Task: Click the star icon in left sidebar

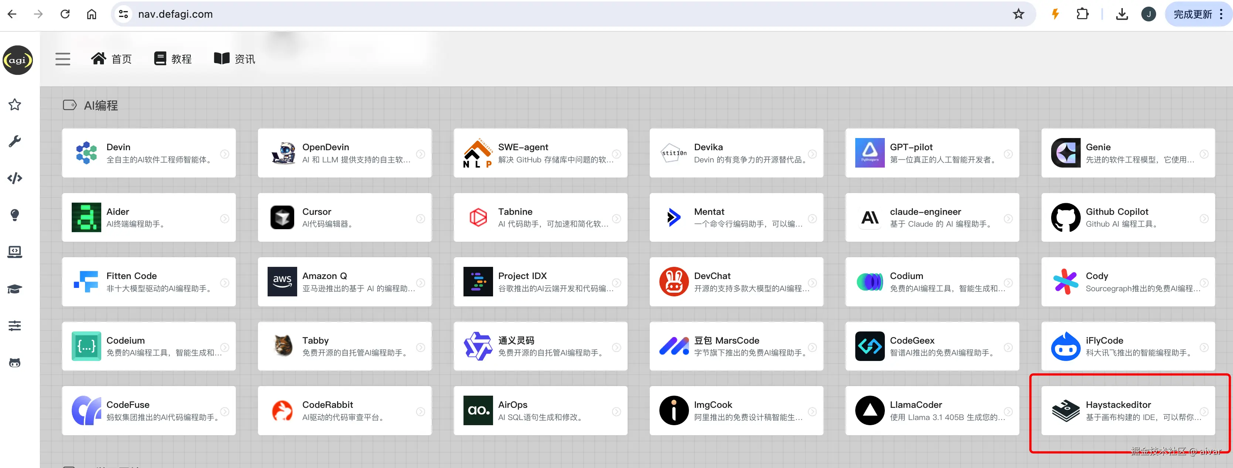Action: [x=15, y=105]
